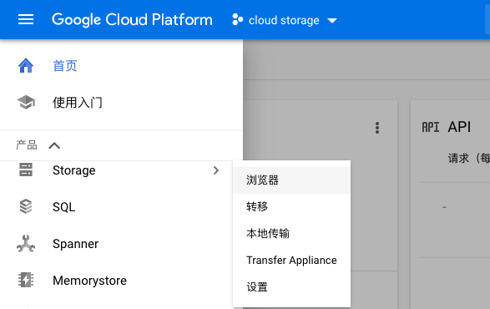
Task: Click the 产品 section header label
Action: point(27,145)
